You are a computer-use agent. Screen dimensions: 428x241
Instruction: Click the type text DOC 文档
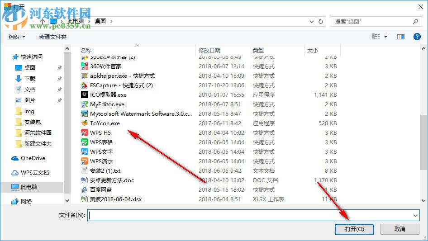click(265, 180)
